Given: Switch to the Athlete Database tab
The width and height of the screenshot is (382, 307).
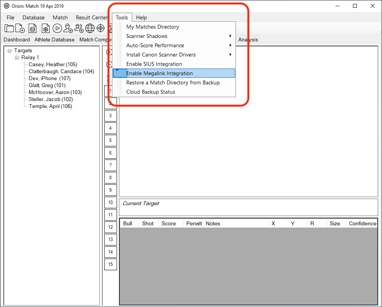Looking at the screenshot, I should (54, 39).
